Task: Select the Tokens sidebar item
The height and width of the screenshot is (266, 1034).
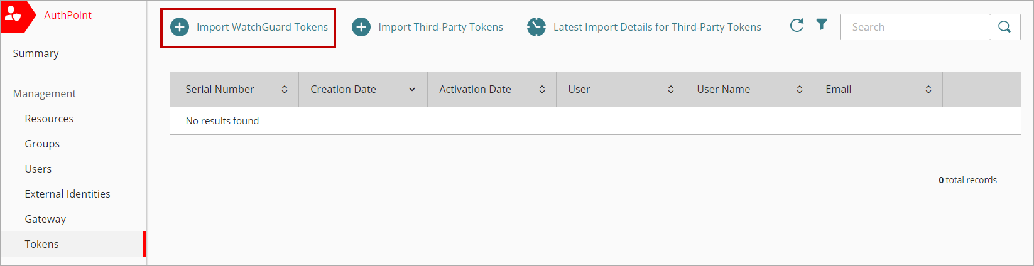Action: point(41,244)
